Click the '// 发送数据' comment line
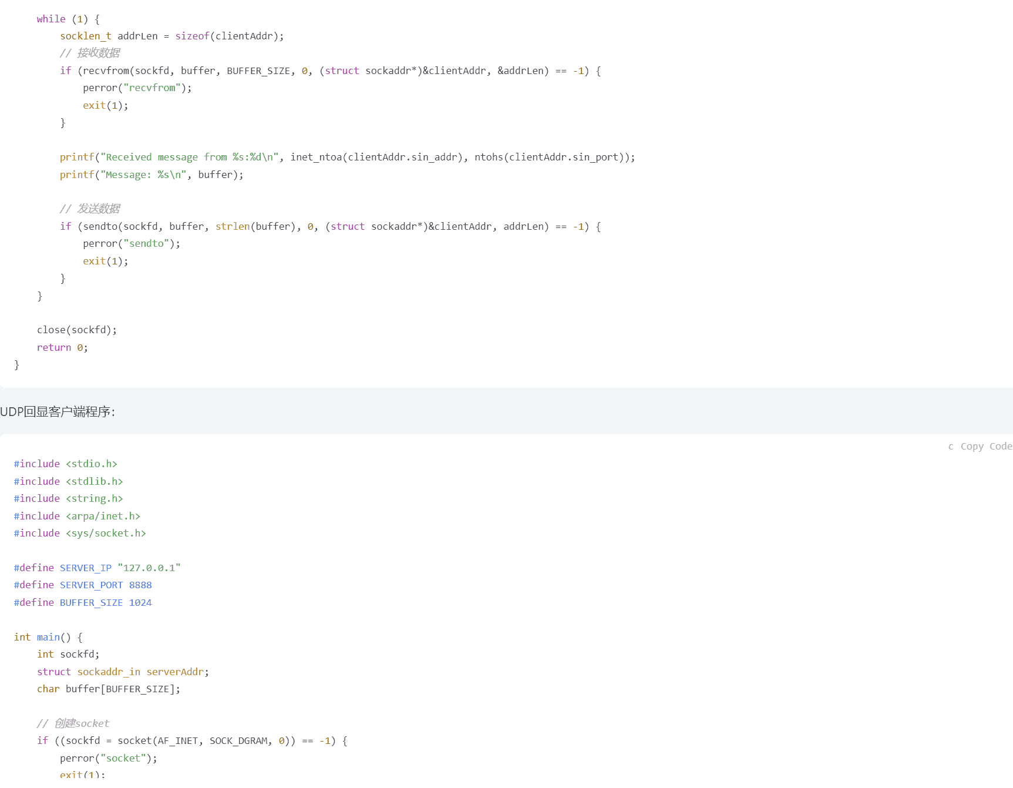 point(90,209)
